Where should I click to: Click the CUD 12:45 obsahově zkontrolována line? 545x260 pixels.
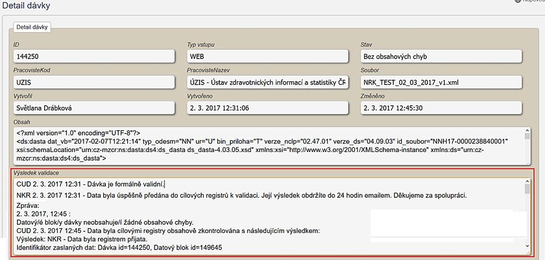tap(168, 231)
